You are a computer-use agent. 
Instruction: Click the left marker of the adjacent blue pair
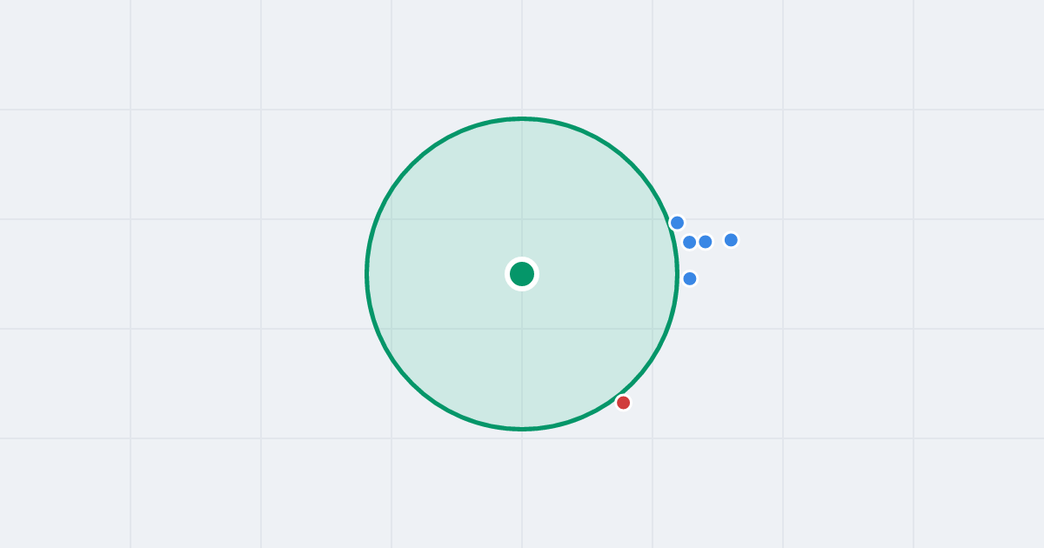tap(689, 242)
